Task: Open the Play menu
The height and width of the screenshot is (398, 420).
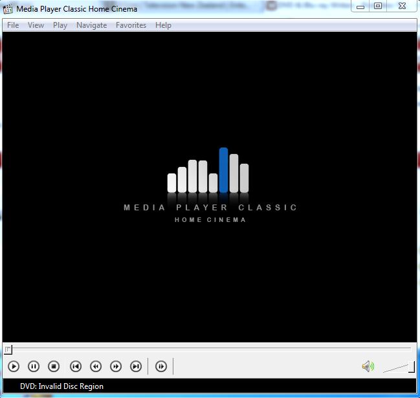Action: 60,25
